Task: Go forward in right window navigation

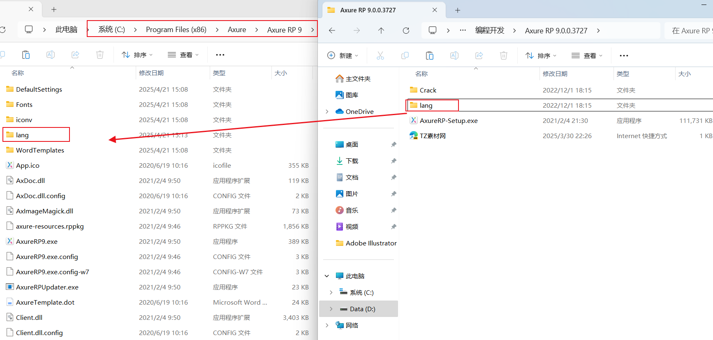Action: click(x=357, y=30)
